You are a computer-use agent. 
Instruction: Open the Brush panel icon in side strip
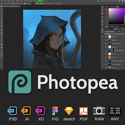click(x=102, y=17)
